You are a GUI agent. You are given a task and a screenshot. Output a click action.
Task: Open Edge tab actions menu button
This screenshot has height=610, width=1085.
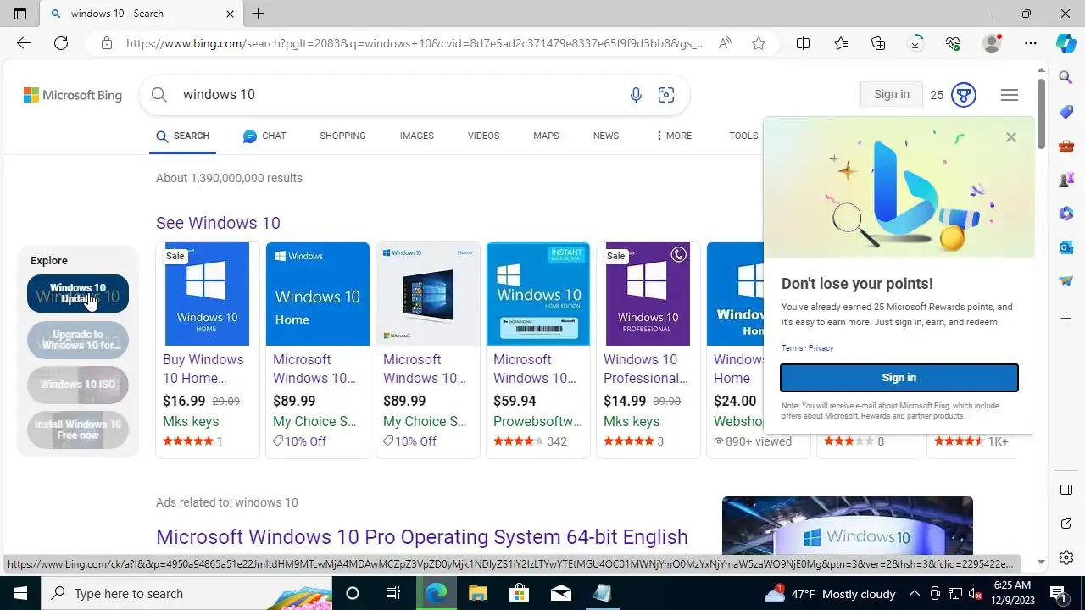20,14
